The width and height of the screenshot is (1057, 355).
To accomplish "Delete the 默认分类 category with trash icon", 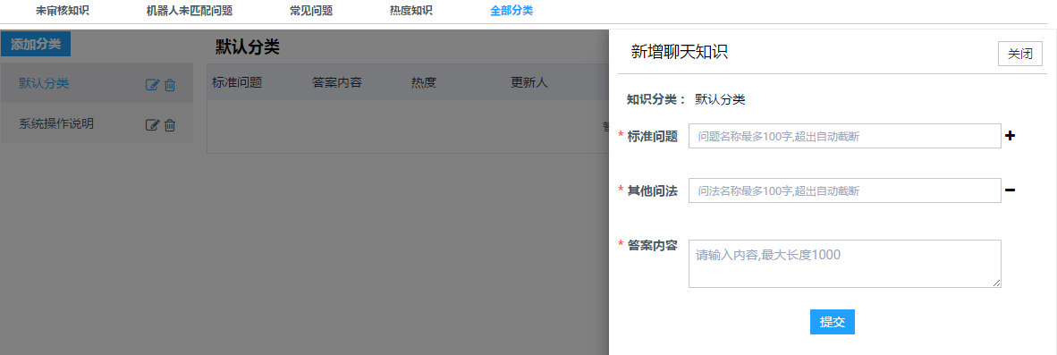I will [x=170, y=85].
